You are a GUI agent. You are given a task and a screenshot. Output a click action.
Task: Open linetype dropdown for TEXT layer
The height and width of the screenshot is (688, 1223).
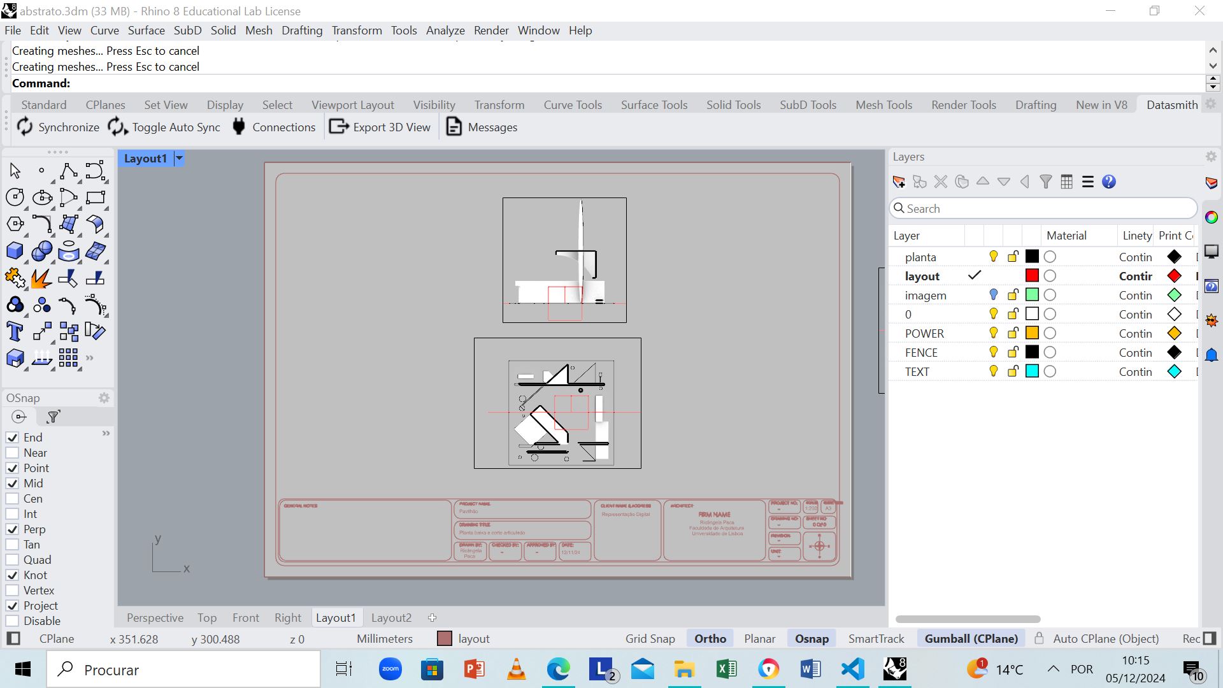1135,371
